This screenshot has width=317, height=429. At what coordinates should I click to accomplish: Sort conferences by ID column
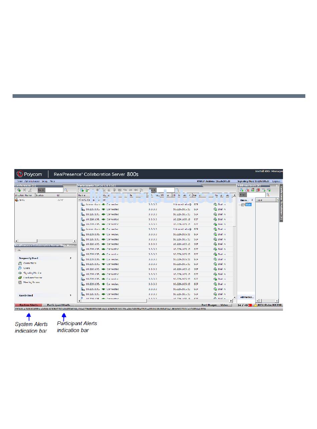pyautogui.click(x=66, y=195)
